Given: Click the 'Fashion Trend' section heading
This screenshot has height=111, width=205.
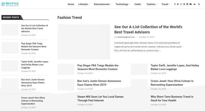Looking at the screenshot, I should 70,18.
